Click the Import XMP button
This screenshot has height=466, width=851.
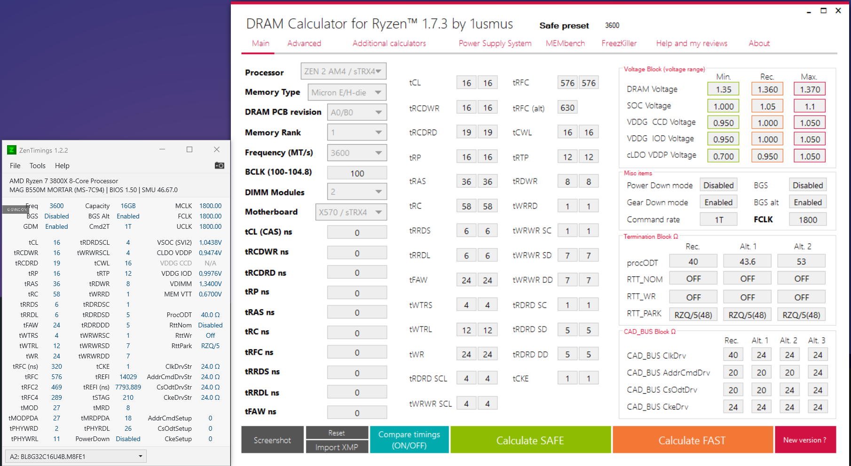(x=337, y=447)
